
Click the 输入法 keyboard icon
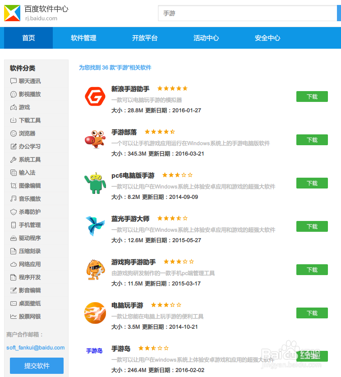(x=14, y=173)
